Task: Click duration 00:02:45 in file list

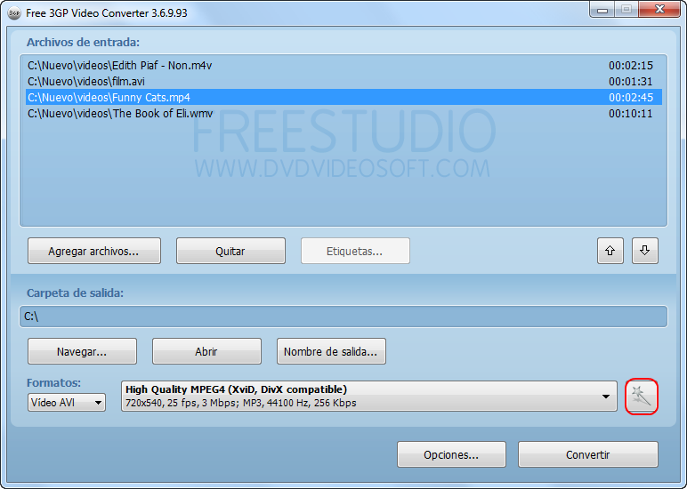Action: [x=630, y=98]
